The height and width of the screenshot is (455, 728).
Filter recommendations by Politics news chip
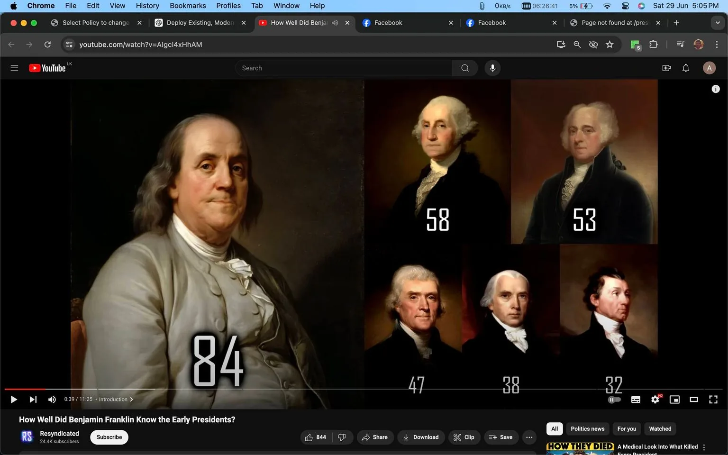pyautogui.click(x=587, y=428)
